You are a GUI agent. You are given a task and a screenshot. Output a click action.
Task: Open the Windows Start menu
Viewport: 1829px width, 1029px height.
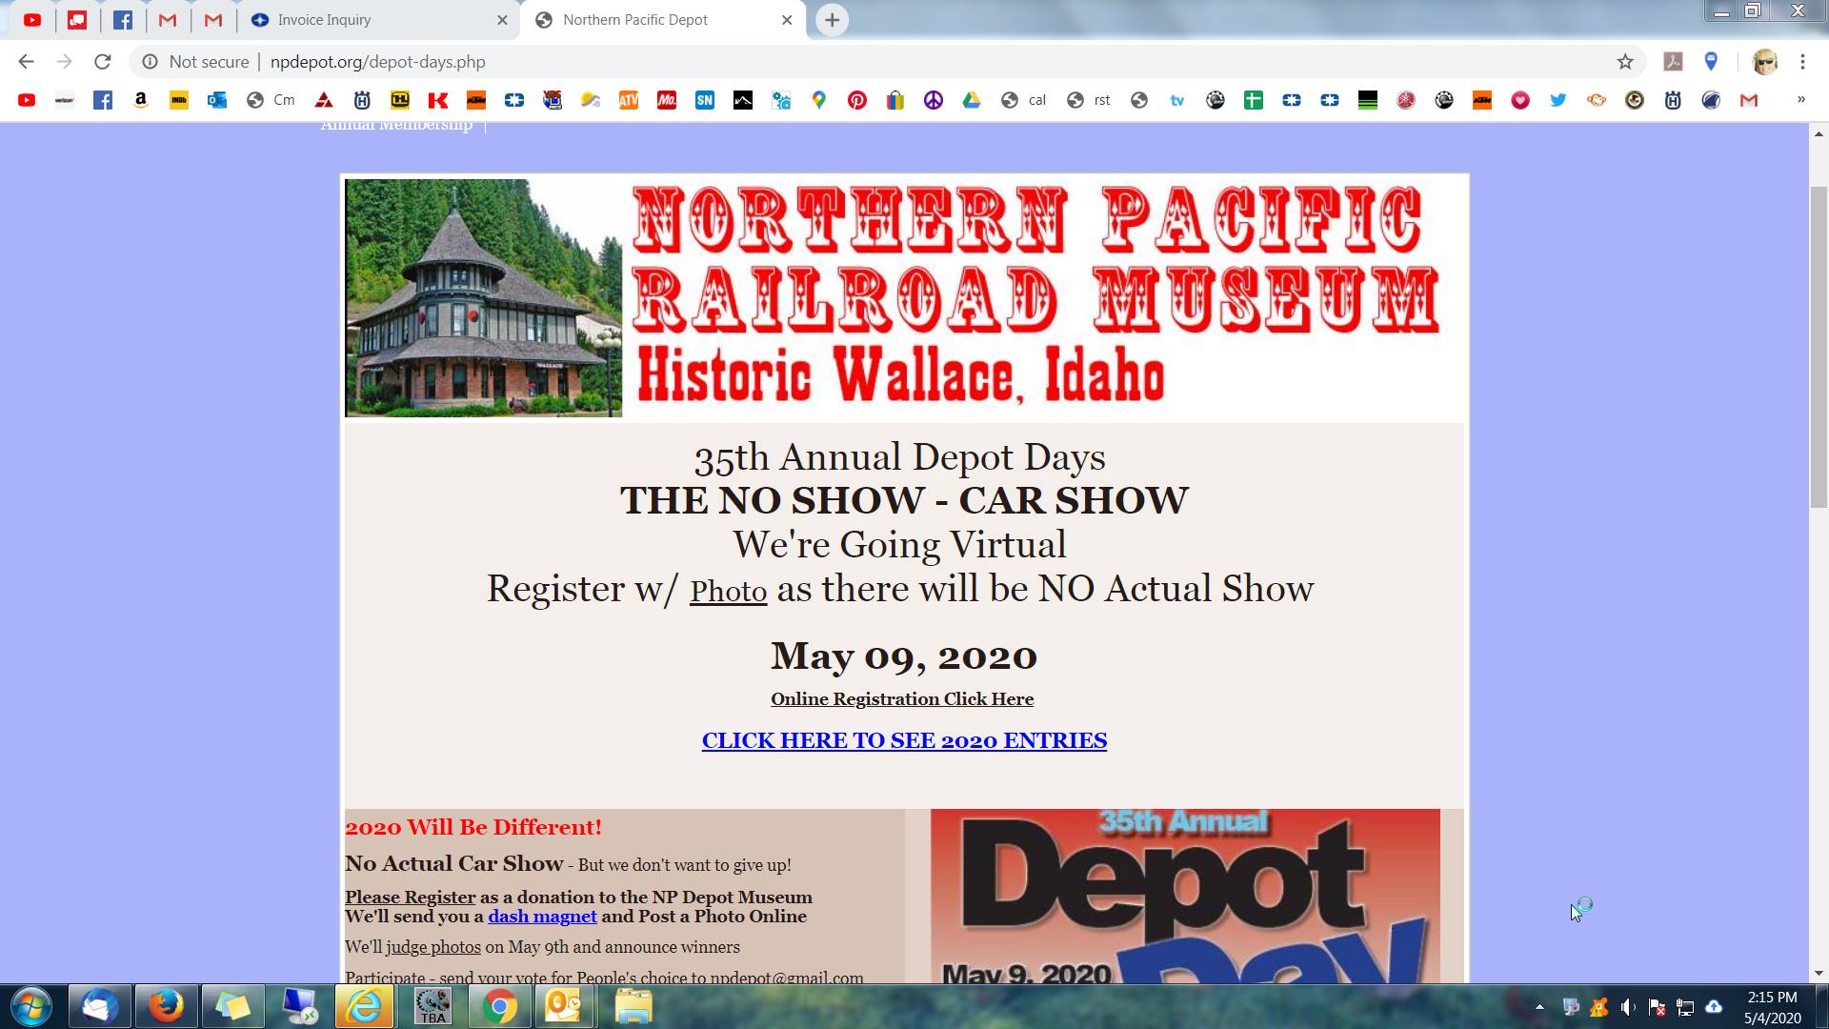coord(30,1006)
